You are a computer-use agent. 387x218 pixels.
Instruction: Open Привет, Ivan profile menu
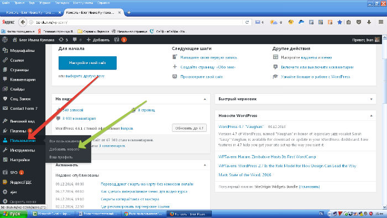(366, 40)
